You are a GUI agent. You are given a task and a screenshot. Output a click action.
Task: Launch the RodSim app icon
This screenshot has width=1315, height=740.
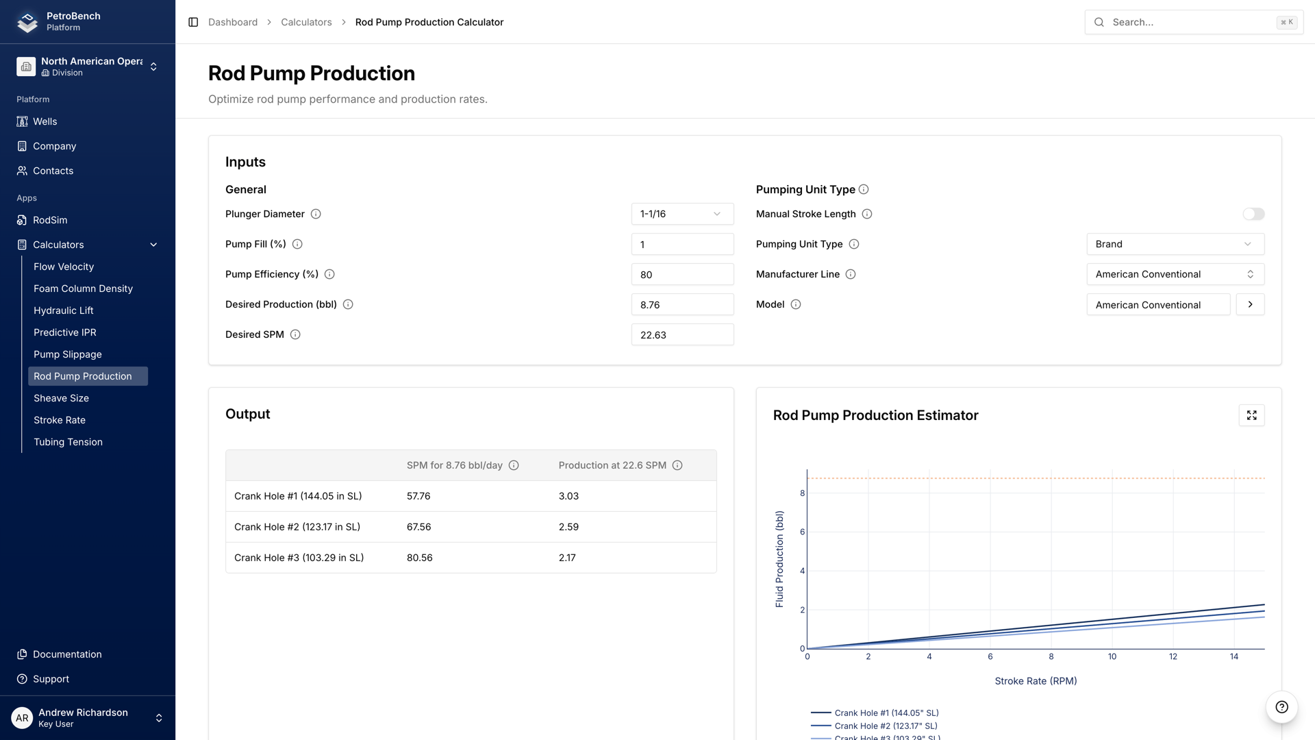tap(21, 220)
